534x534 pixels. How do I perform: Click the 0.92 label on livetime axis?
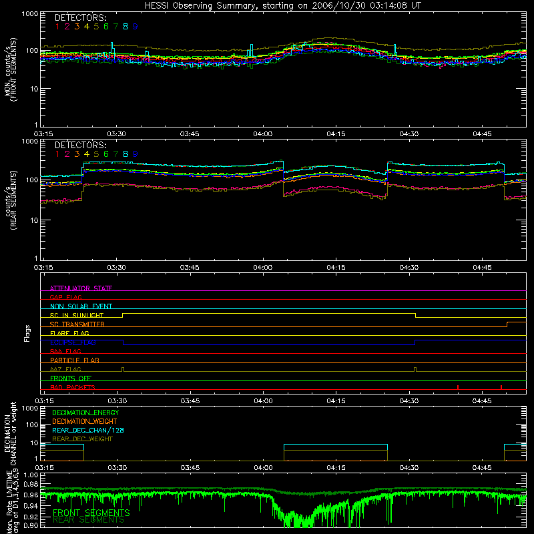[31, 517]
